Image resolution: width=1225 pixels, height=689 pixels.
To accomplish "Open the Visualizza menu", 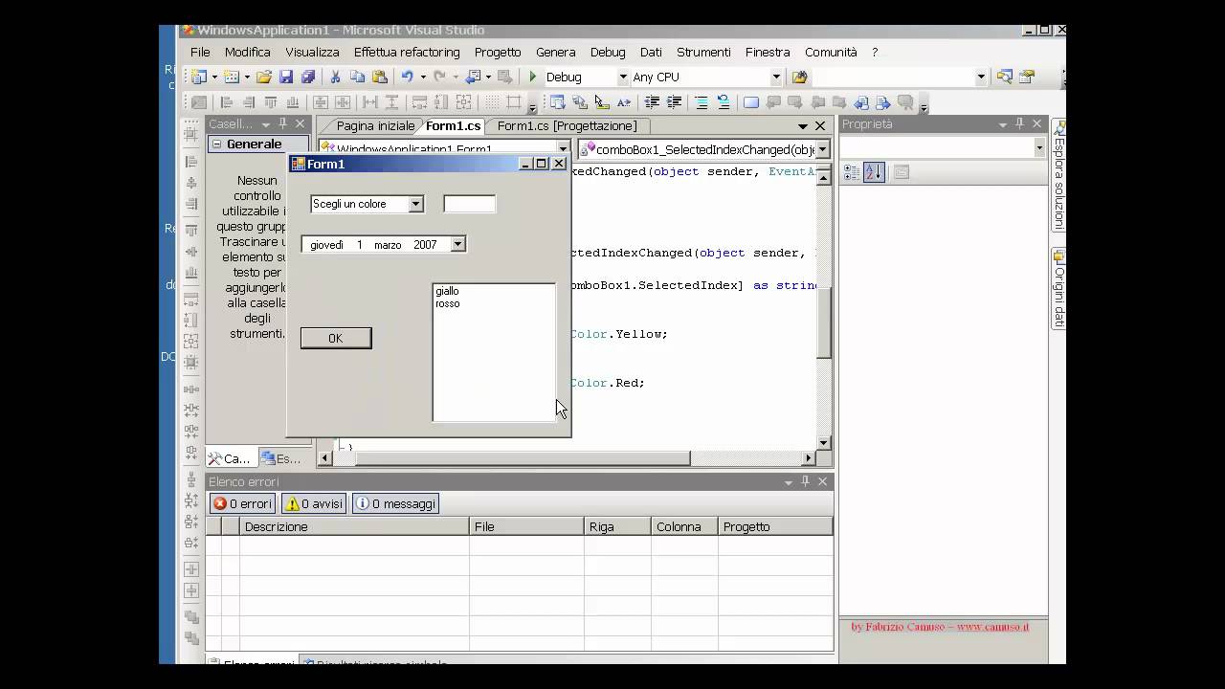I will pos(312,52).
